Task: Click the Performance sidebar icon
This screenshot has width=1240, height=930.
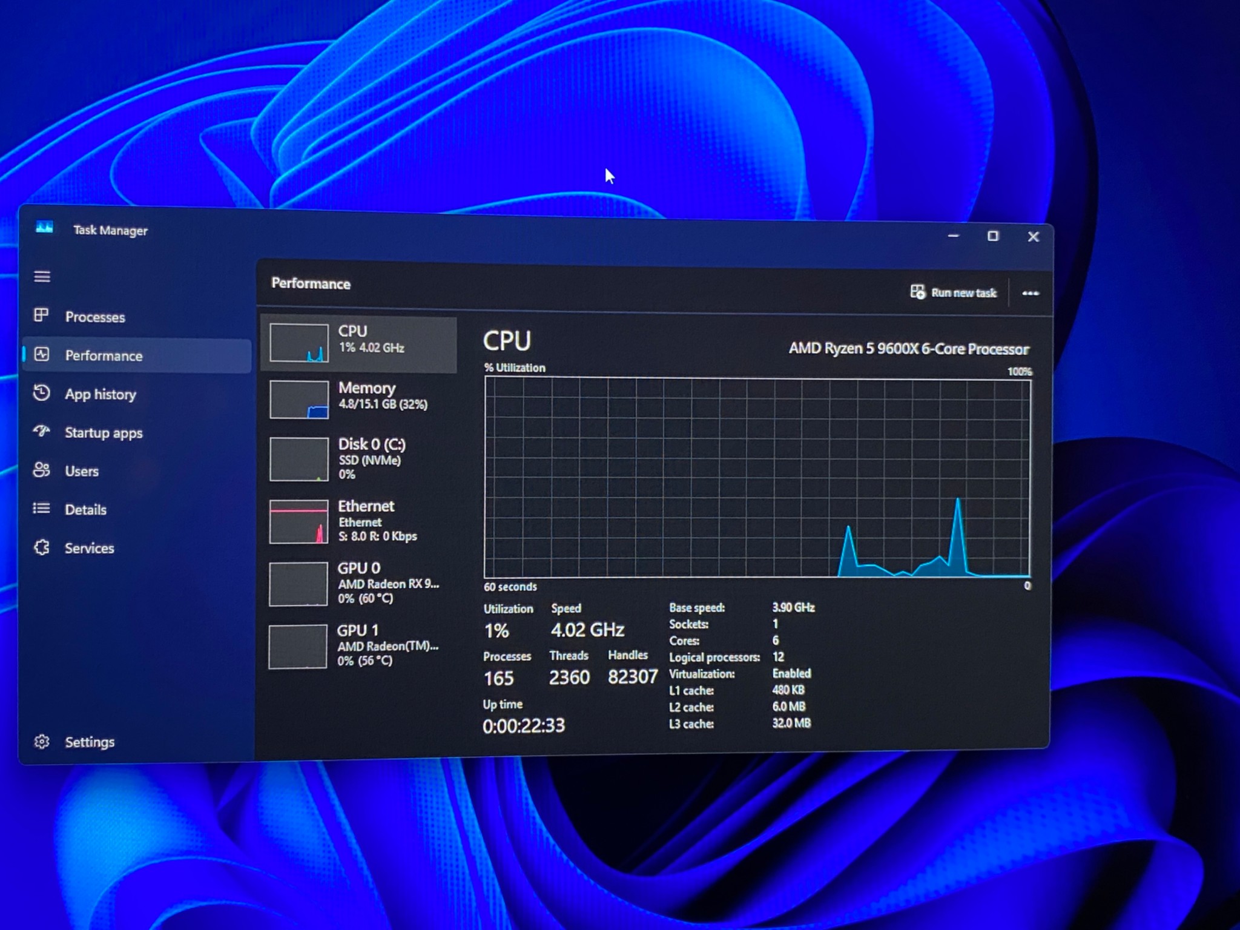Action: pos(42,354)
